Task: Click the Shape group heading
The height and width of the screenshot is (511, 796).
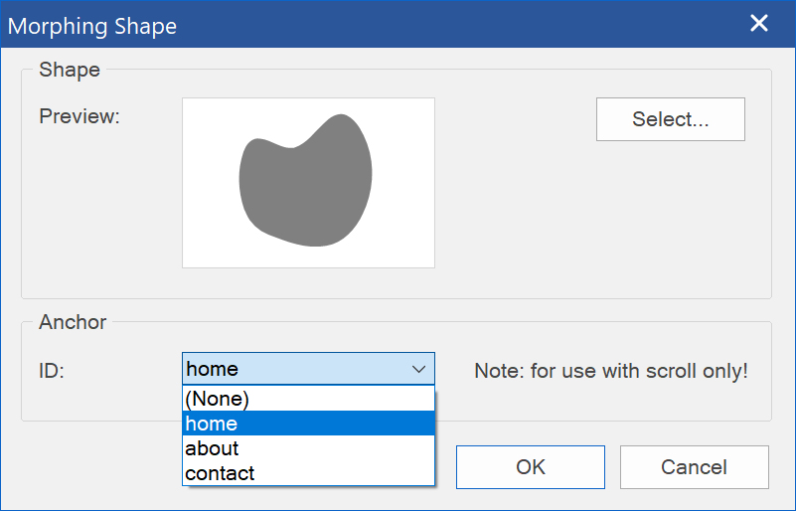Action: click(69, 70)
